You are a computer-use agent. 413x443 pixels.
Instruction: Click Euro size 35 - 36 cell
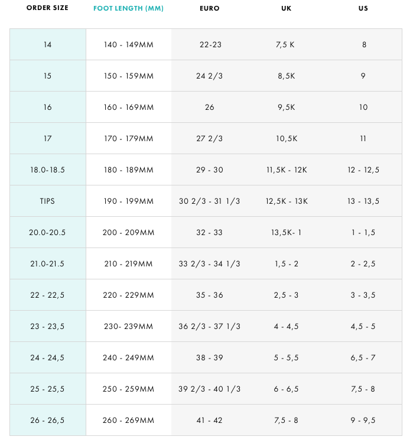[x=210, y=295]
